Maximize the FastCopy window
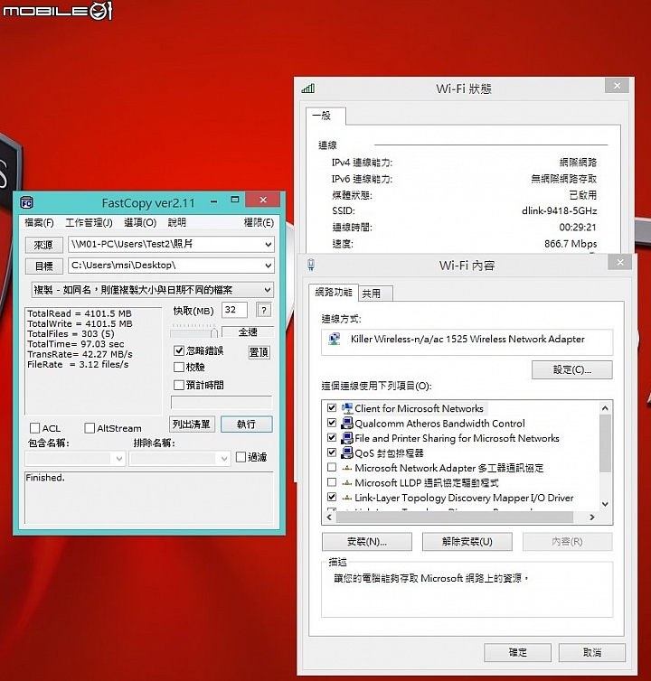Screen dimensions: 651x681 click(235, 200)
